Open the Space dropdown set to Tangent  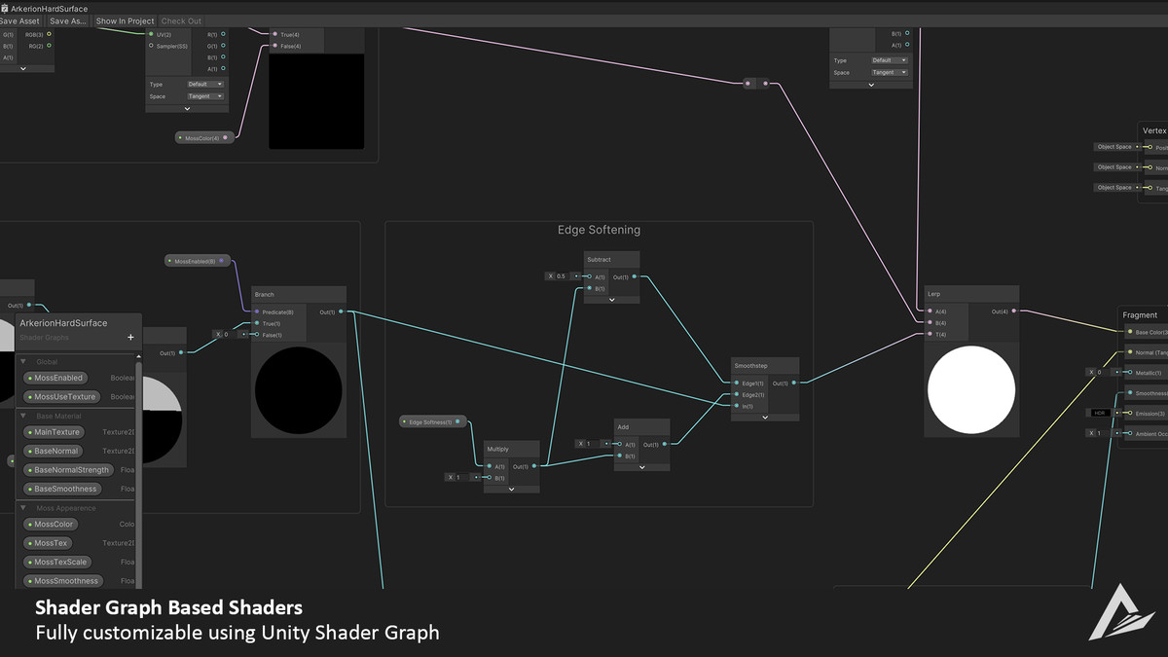(205, 96)
